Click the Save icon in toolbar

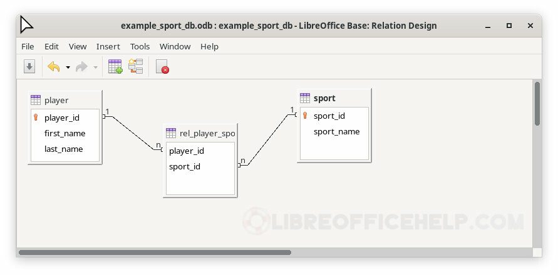(29, 67)
